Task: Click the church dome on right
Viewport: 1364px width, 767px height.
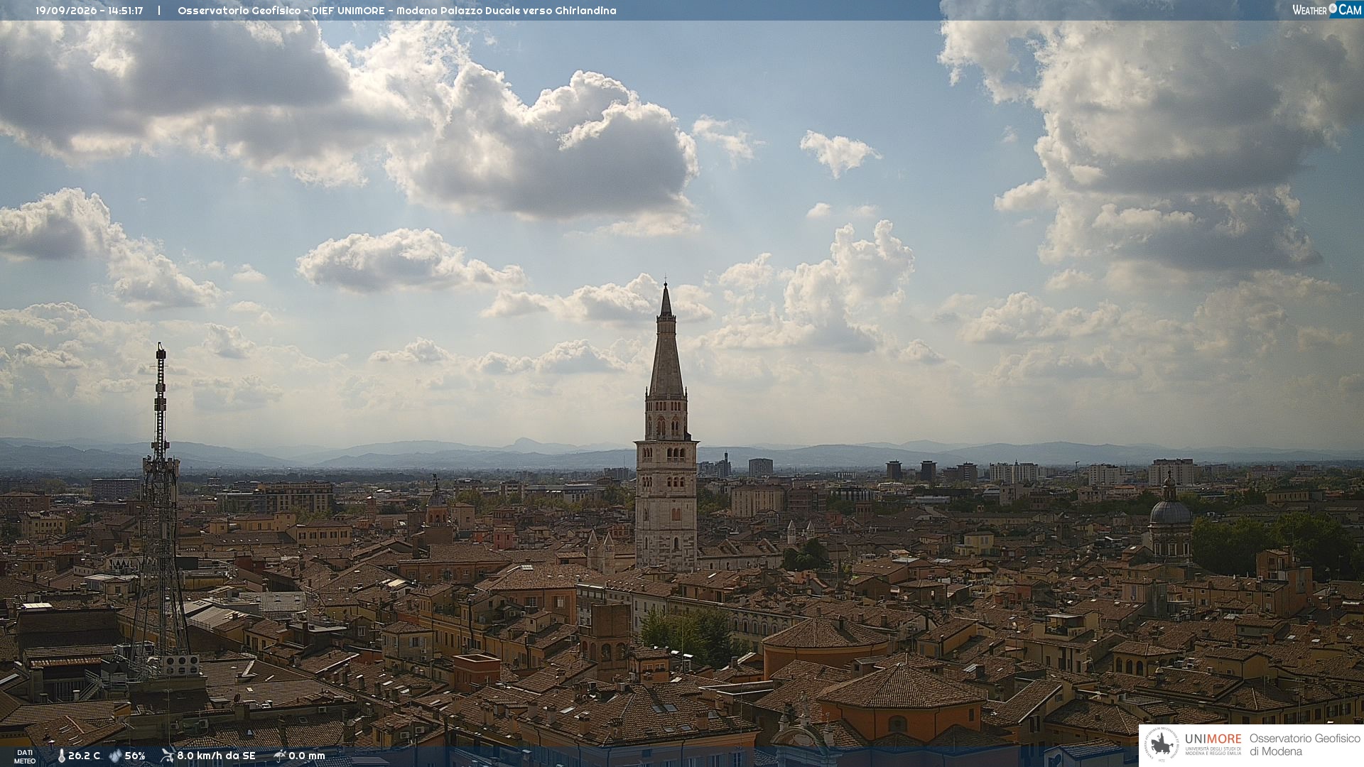Action: click(1169, 511)
